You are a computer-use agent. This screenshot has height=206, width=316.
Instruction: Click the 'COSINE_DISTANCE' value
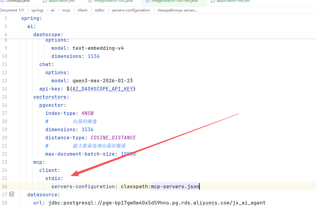tap(113, 138)
